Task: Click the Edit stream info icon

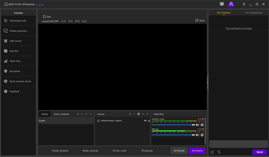Action: coord(45,16)
